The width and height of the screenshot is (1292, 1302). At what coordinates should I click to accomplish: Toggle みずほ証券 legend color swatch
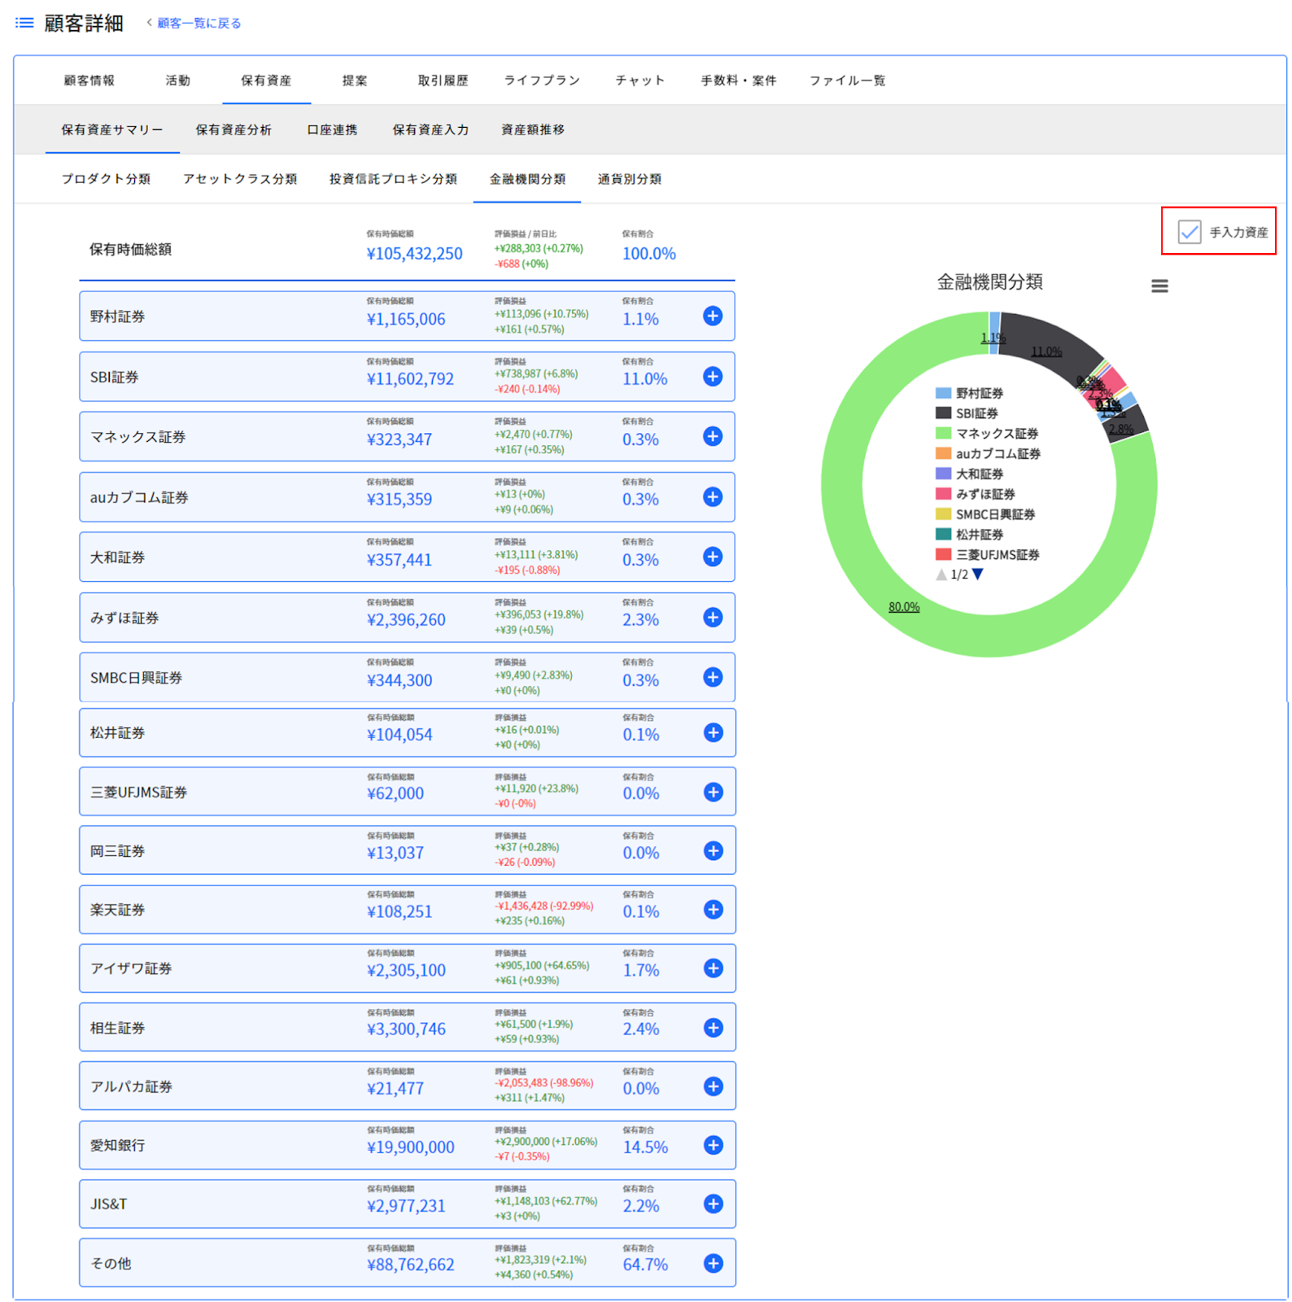pos(944,494)
